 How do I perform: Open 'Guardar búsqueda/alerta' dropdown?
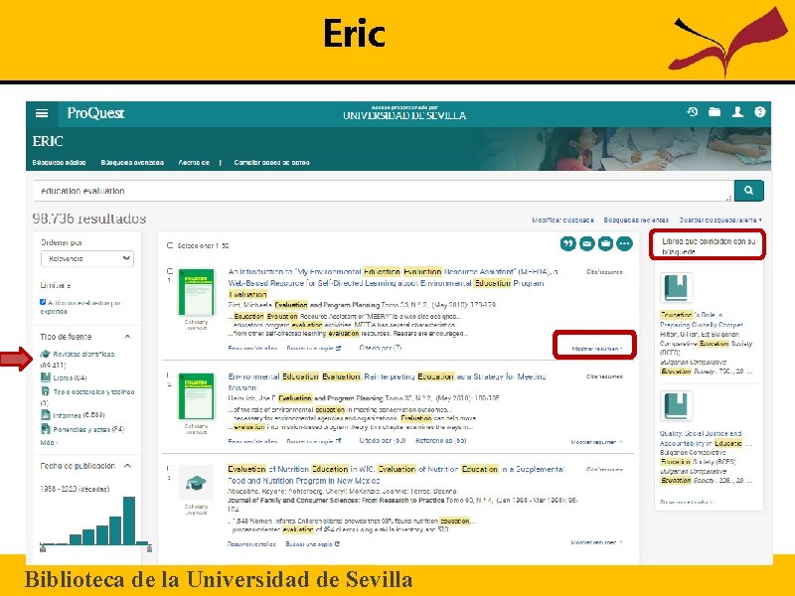[719, 220]
